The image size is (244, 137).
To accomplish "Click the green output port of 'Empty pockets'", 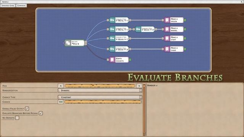I will (x=130, y=60).
